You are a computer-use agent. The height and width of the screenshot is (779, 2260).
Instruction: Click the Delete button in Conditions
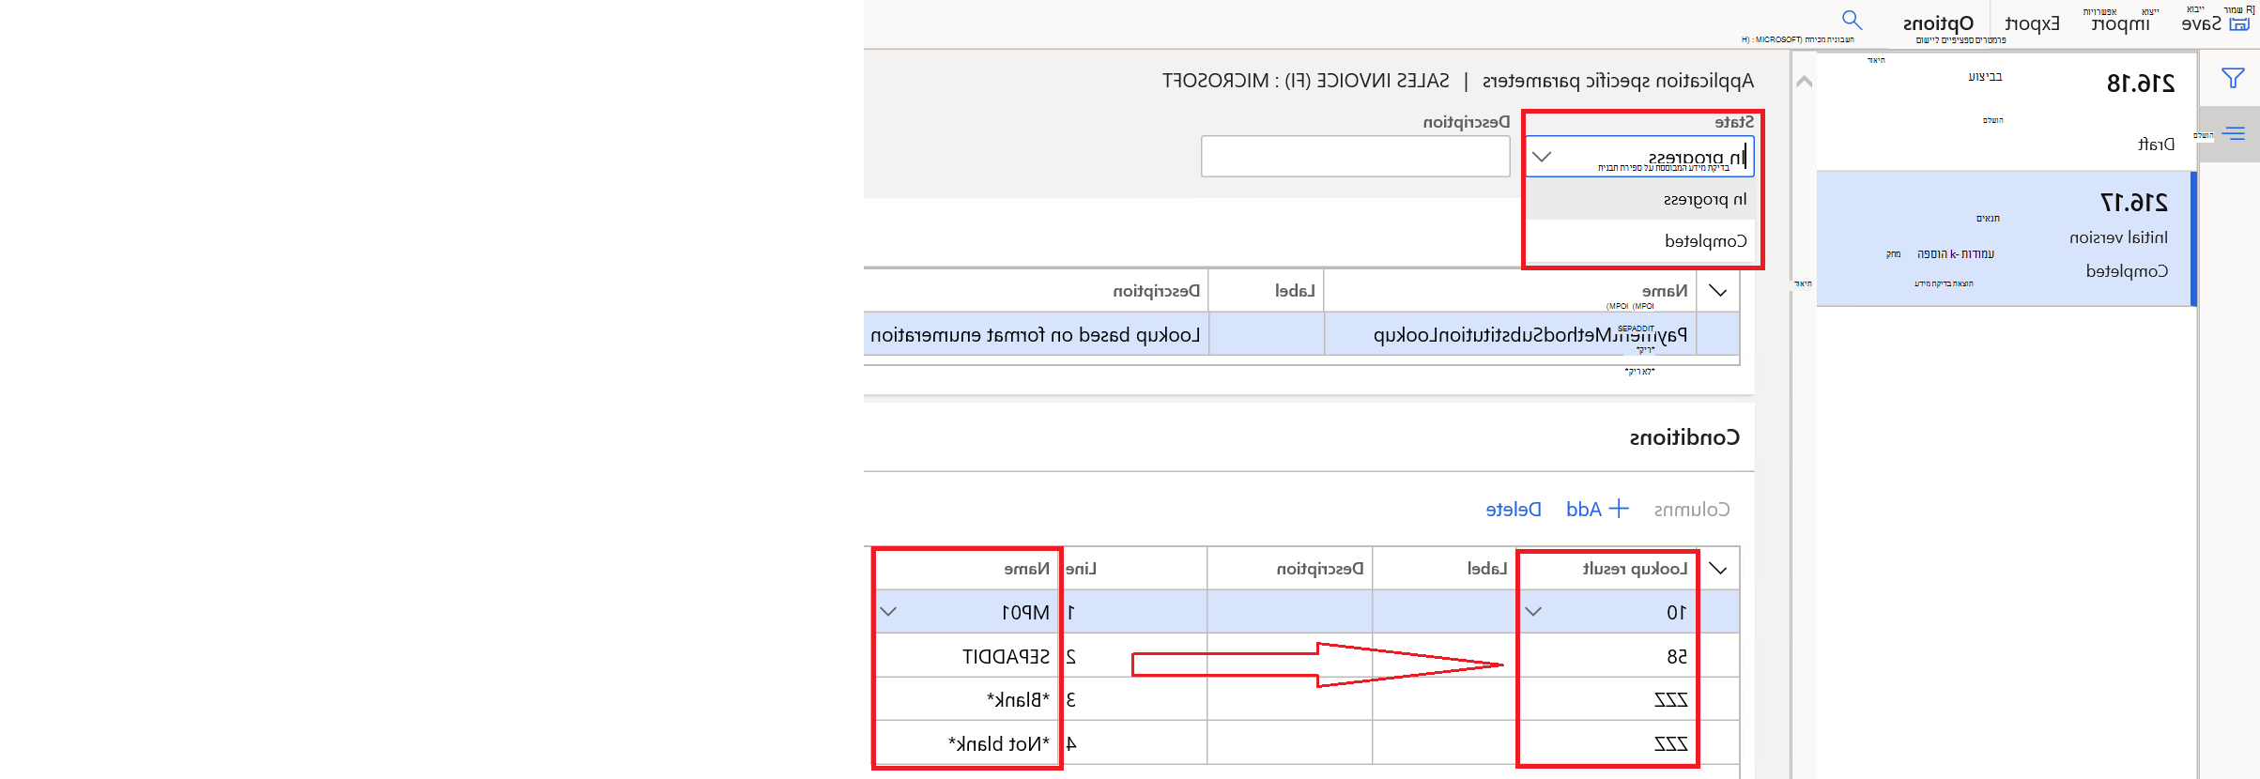(1513, 510)
